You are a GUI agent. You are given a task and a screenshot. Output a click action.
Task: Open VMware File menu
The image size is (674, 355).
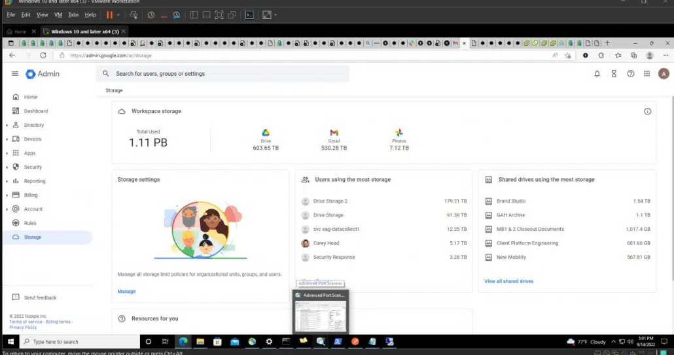tap(10, 15)
